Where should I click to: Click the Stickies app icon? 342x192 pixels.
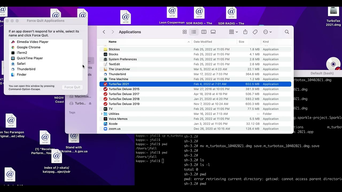click(x=106, y=49)
